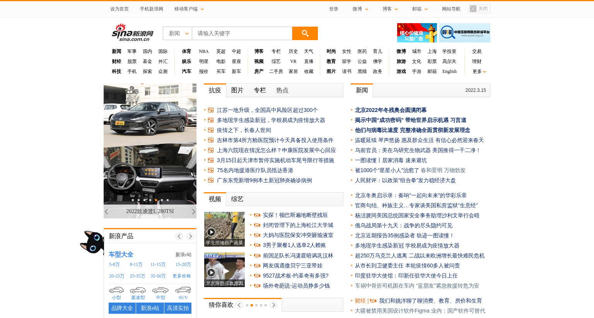The height and width of the screenshot is (318, 594).
Task: Click right arrow in 猜你喜欢 section
Action: point(273,305)
